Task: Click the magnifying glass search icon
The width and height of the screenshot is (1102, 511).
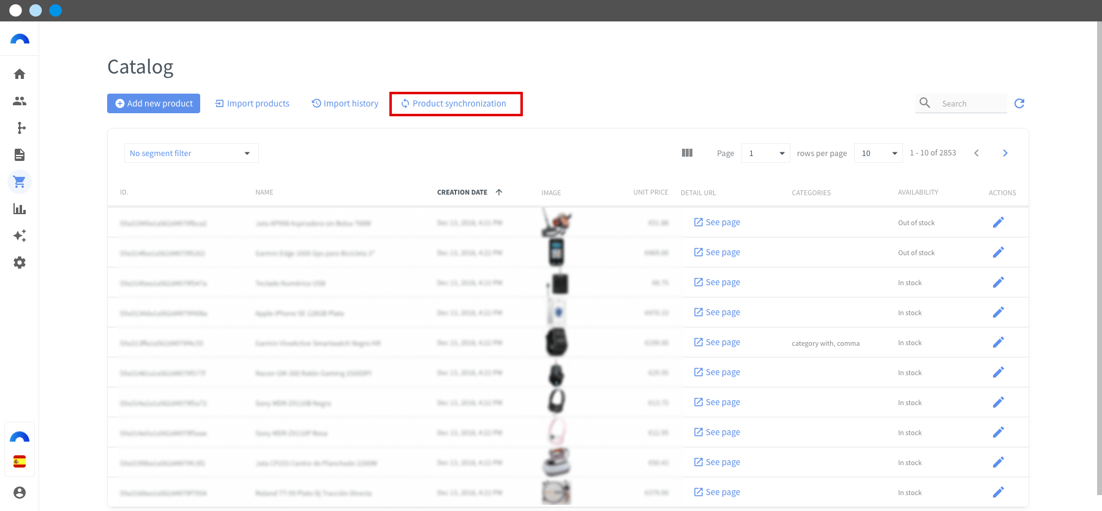Action: tap(925, 103)
